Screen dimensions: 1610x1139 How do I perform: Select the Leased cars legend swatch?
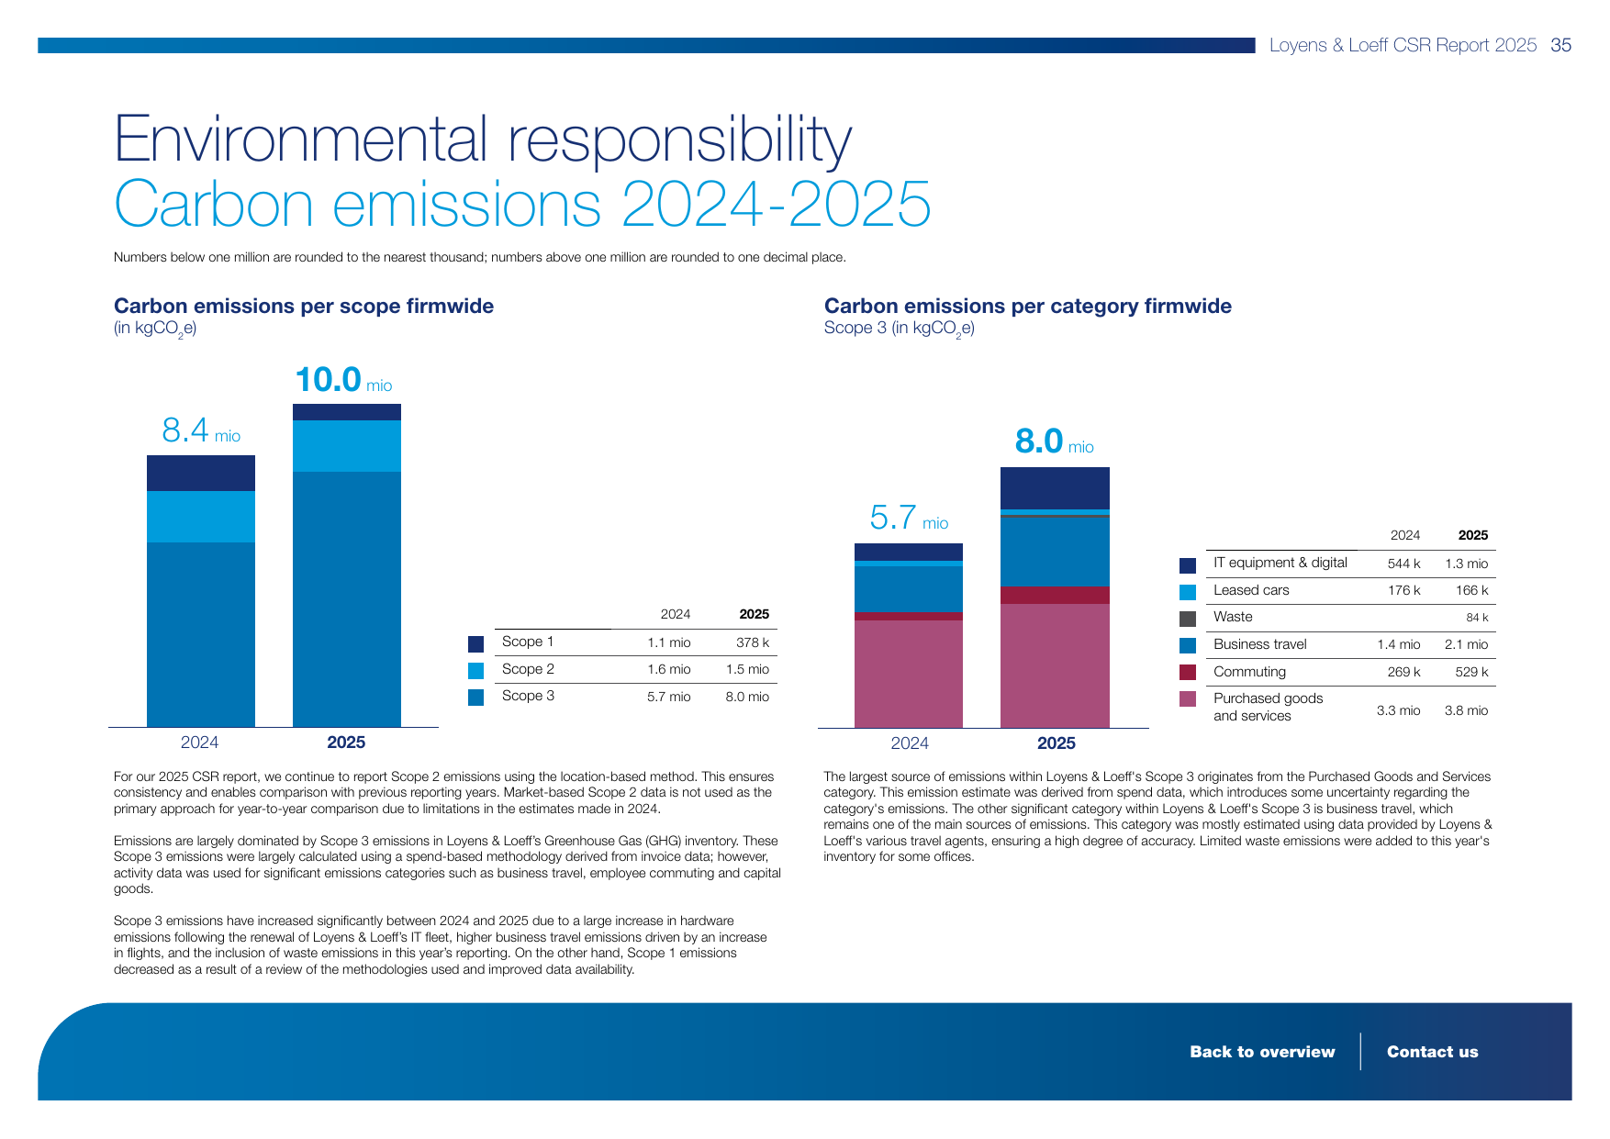[x=1188, y=592]
